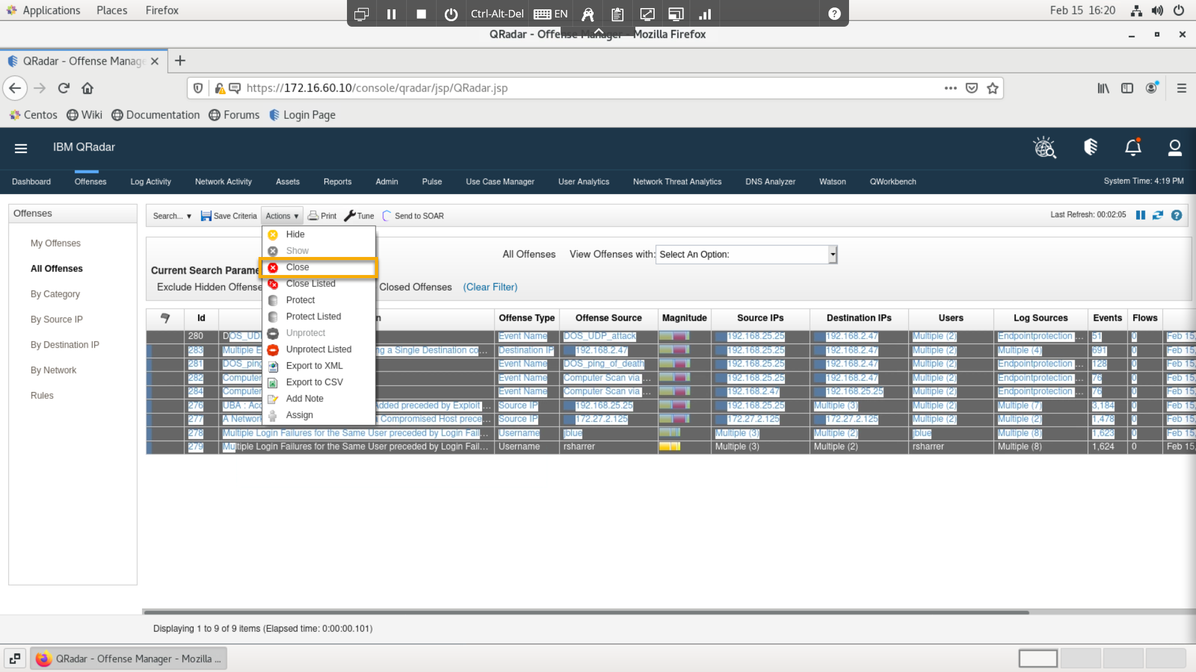Screen dimensions: 1196x672
Task: Open the hamburger navigation menu
Action: click(21, 148)
